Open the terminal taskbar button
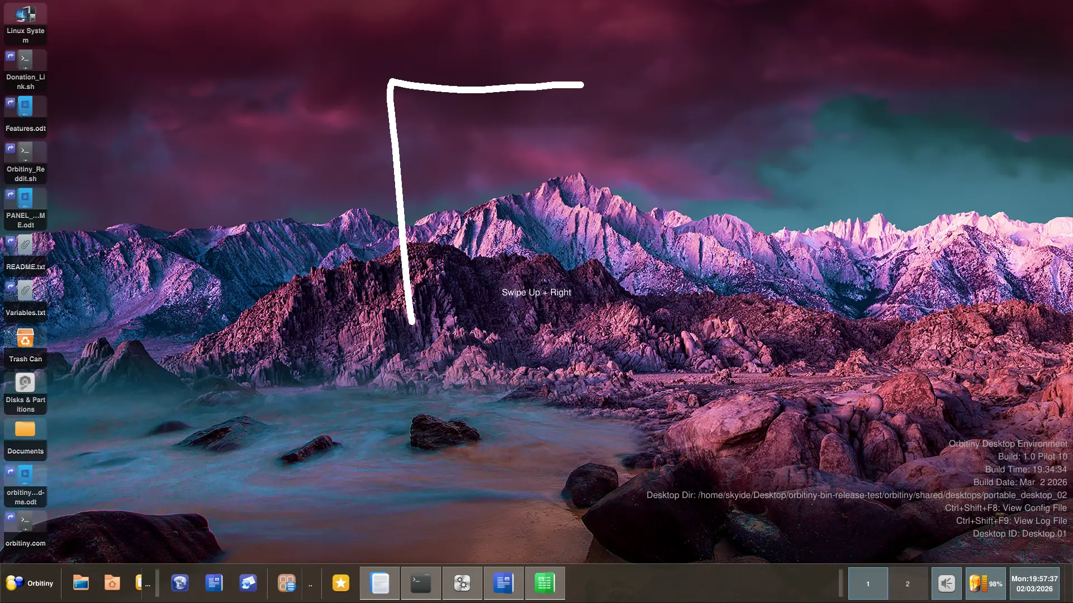Screen dimensions: 1073x603 (421, 583)
